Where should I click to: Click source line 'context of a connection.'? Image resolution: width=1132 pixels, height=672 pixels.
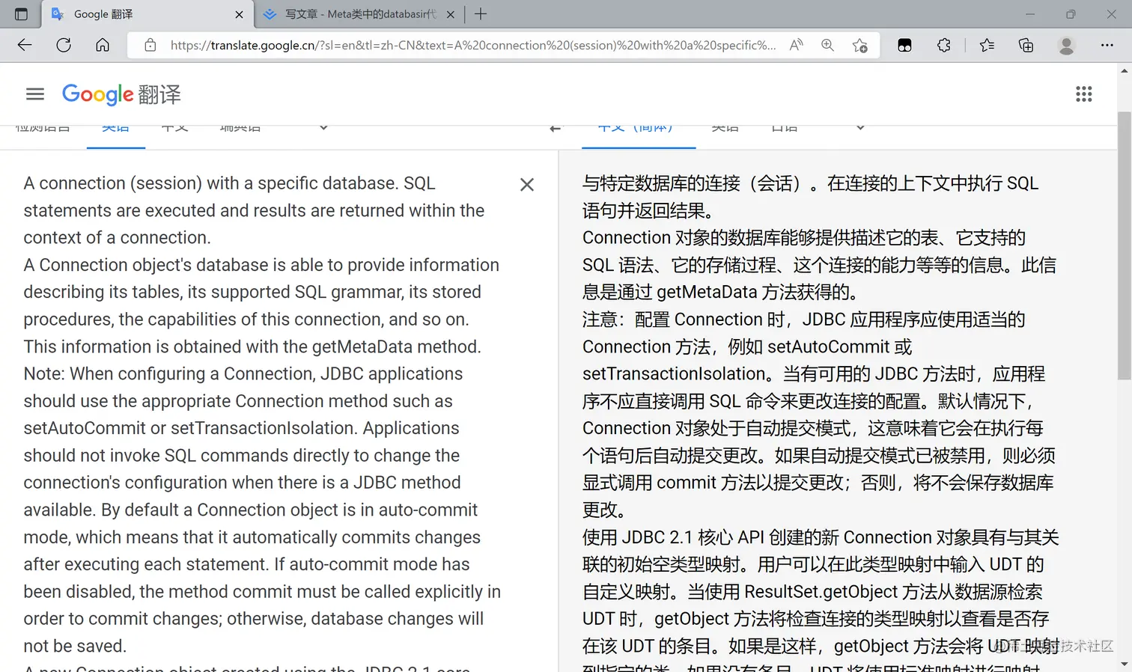(117, 238)
